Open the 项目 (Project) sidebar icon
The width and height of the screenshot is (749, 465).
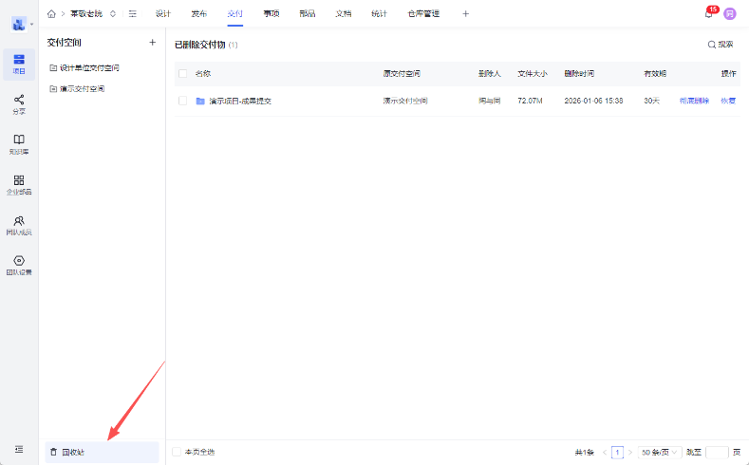tap(19, 64)
